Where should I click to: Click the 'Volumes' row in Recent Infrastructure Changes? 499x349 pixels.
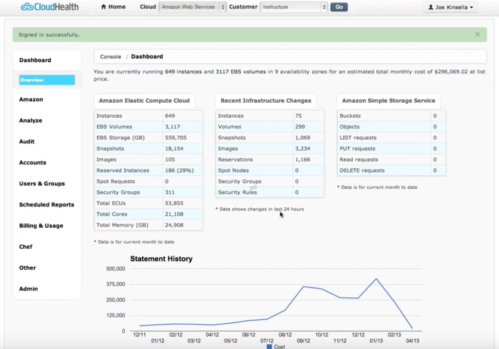click(270, 127)
